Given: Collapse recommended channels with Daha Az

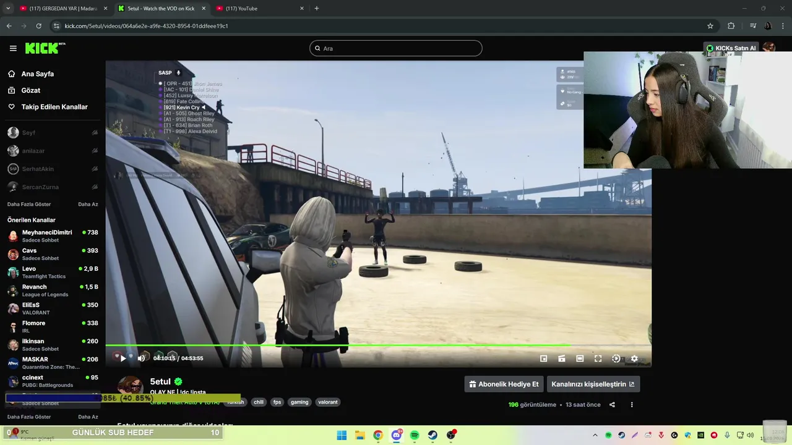Looking at the screenshot, I should (88, 417).
